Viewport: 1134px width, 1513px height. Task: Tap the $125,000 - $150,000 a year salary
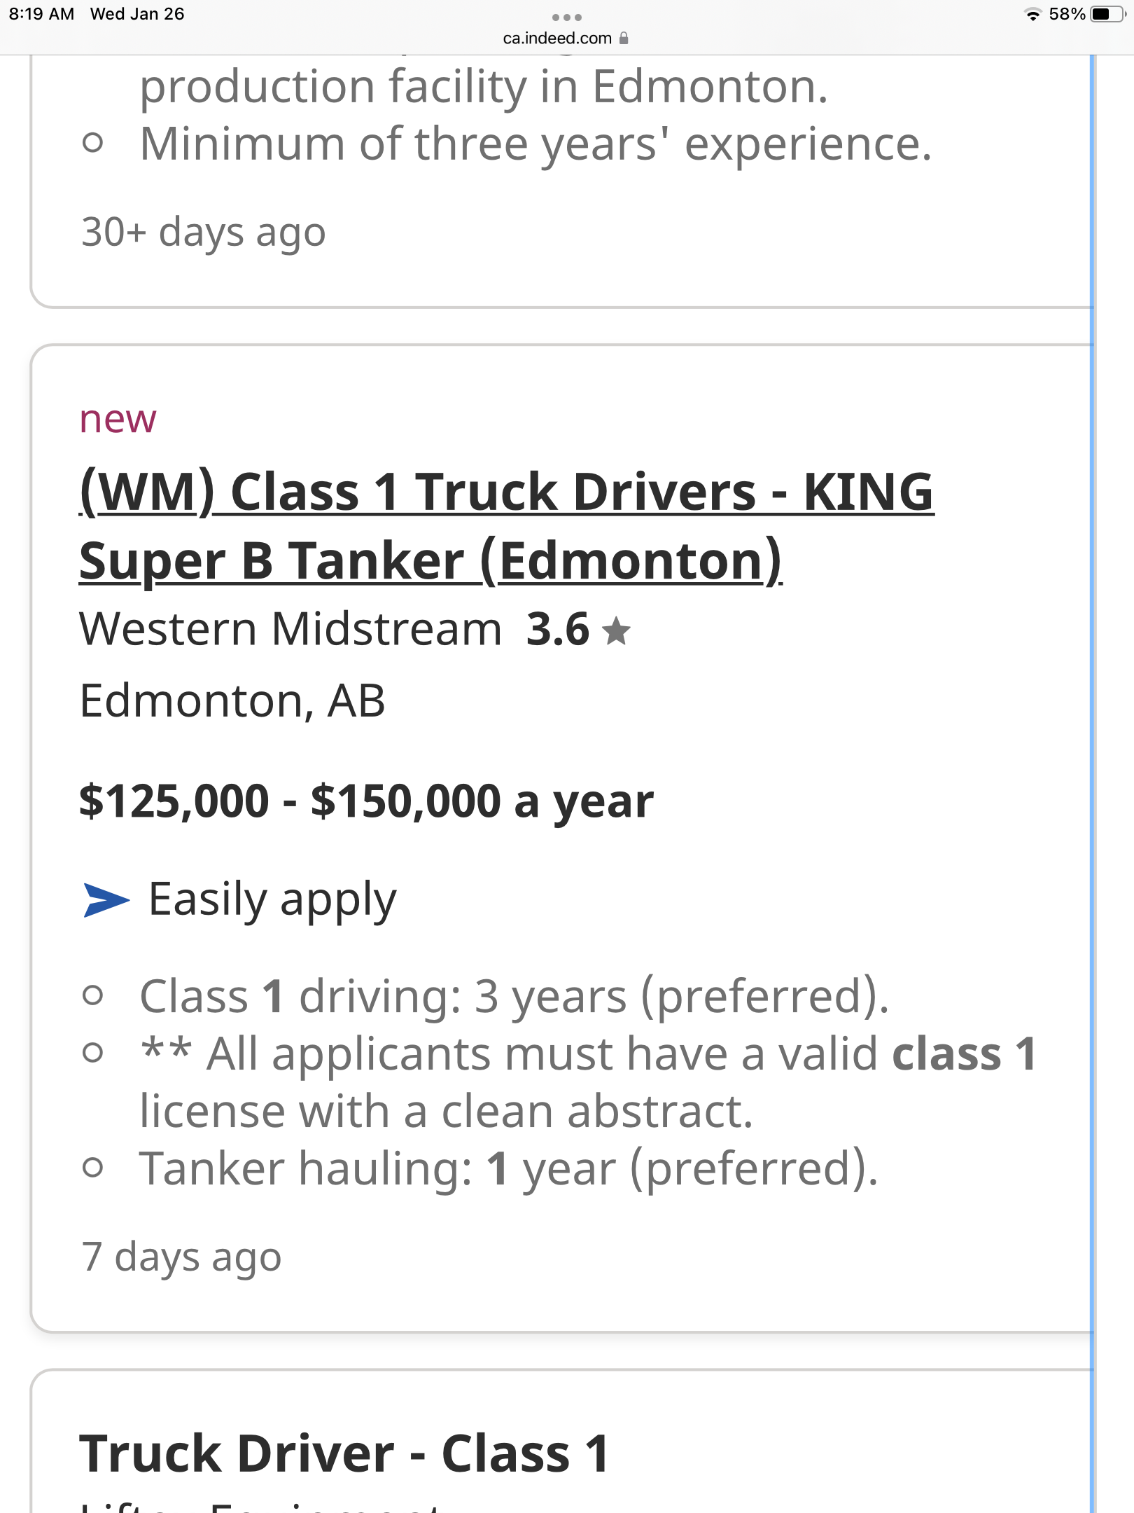point(366,801)
